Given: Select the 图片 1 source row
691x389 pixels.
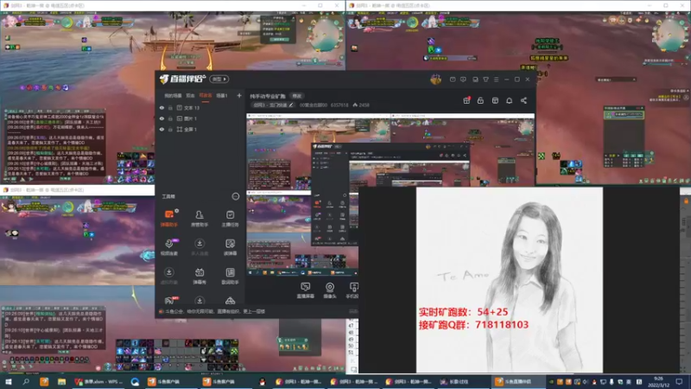Looking at the screenshot, I should coord(200,118).
